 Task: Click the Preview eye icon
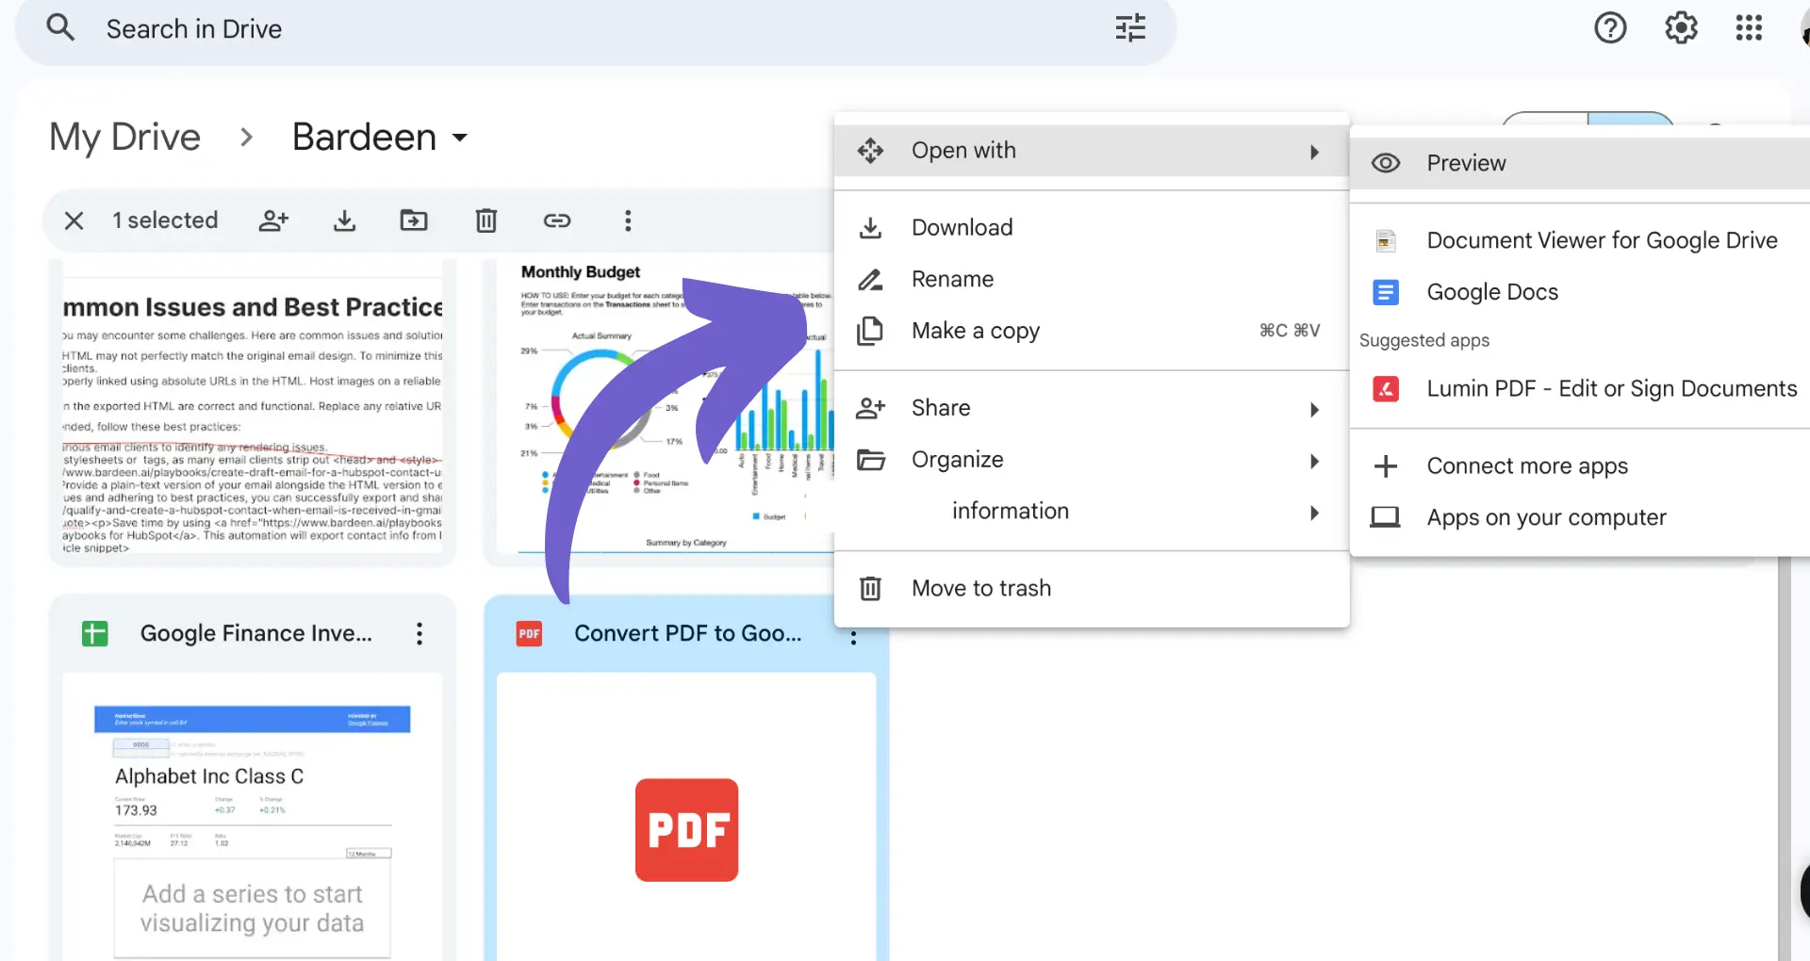tap(1385, 163)
